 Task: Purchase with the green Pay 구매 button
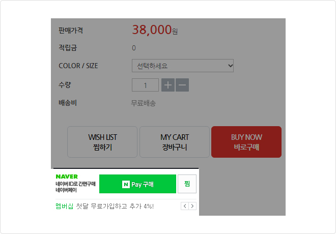[x=137, y=184]
